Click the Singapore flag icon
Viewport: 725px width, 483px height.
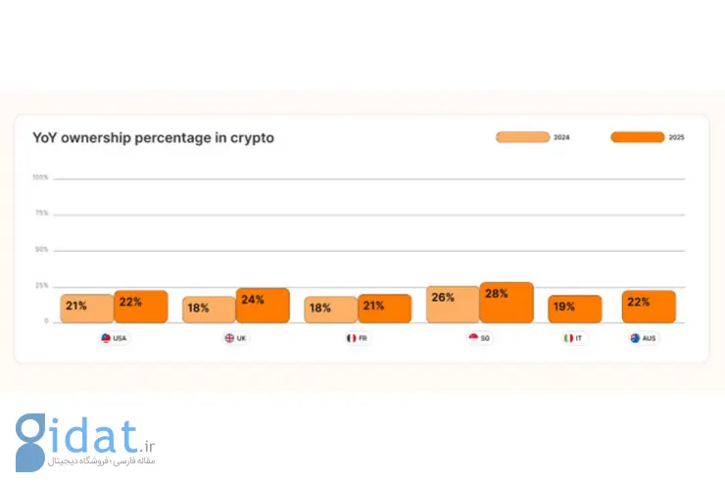point(473,338)
